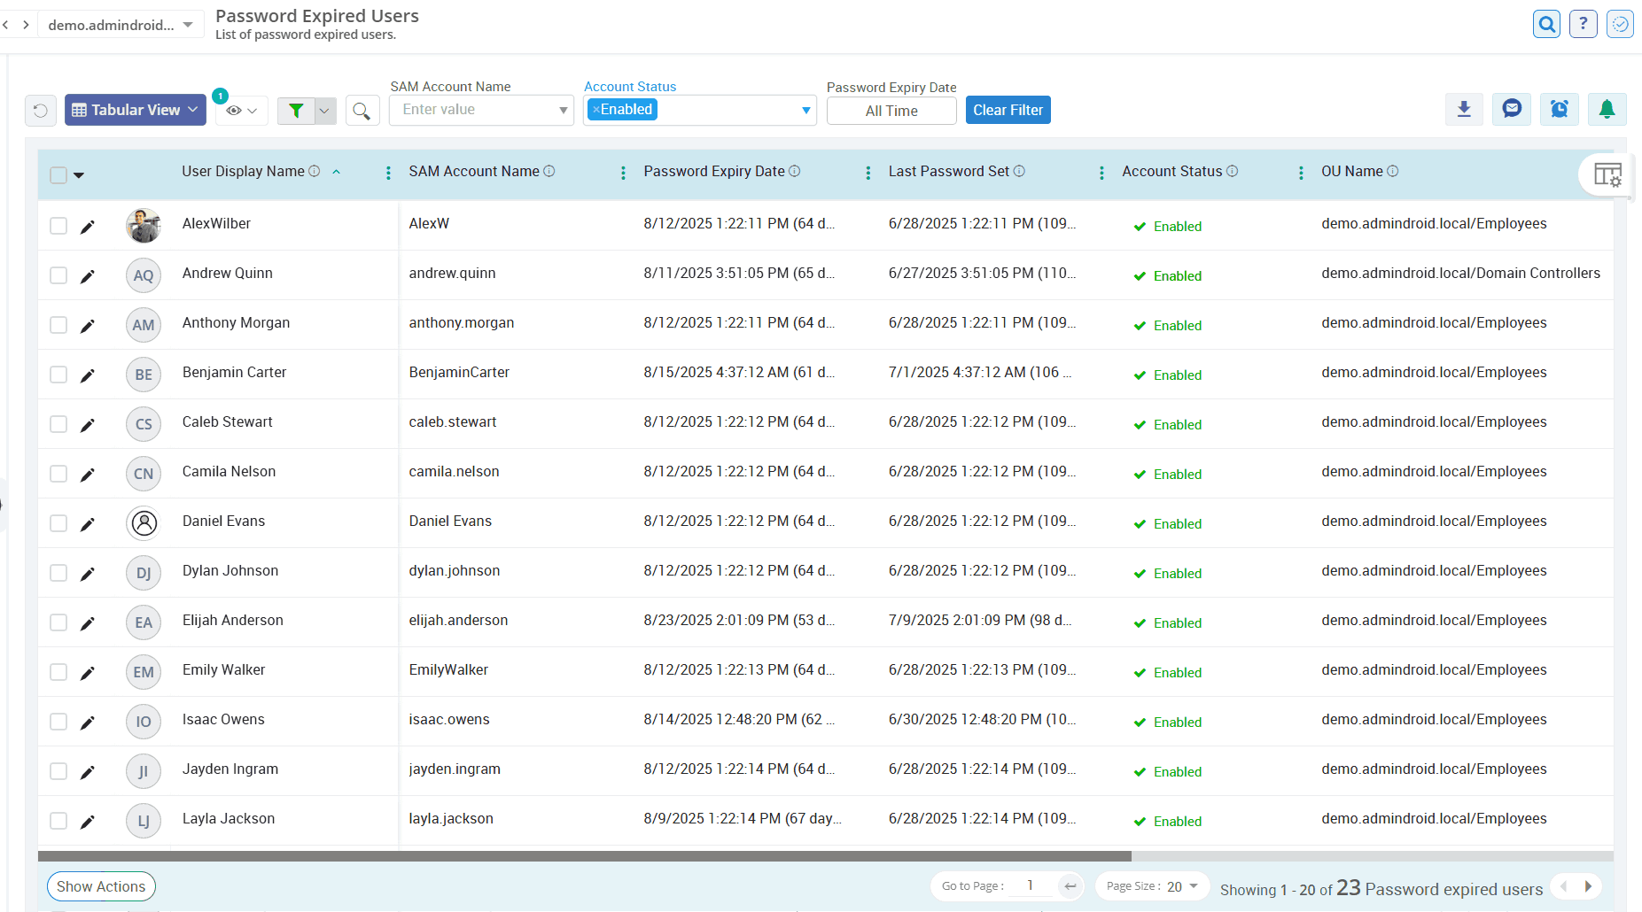Image resolution: width=1642 pixels, height=912 pixels.
Task: Click the refresh report icon
Action: [40, 110]
